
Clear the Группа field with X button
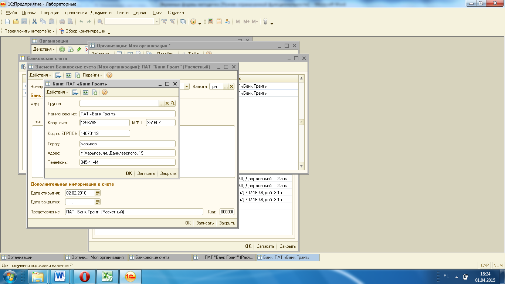click(167, 104)
